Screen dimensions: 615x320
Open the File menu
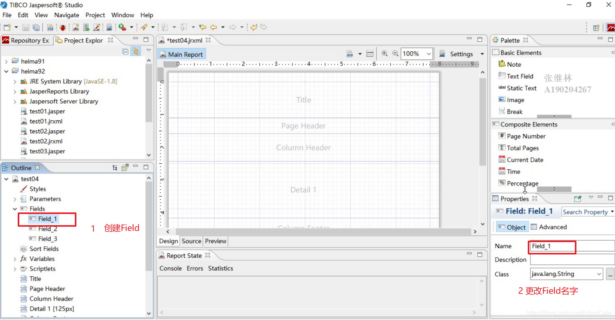[x=7, y=15]
